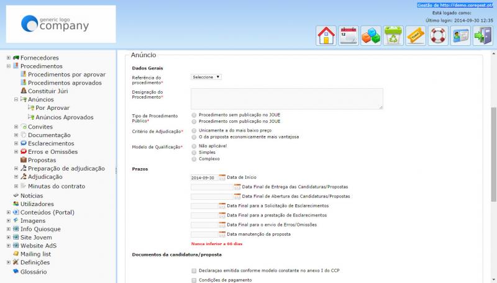Open the recycle bin icon
Viewport: 497px width, 283px height.
point(393,35)
